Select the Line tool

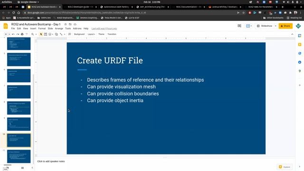click(x=61, y=34)
